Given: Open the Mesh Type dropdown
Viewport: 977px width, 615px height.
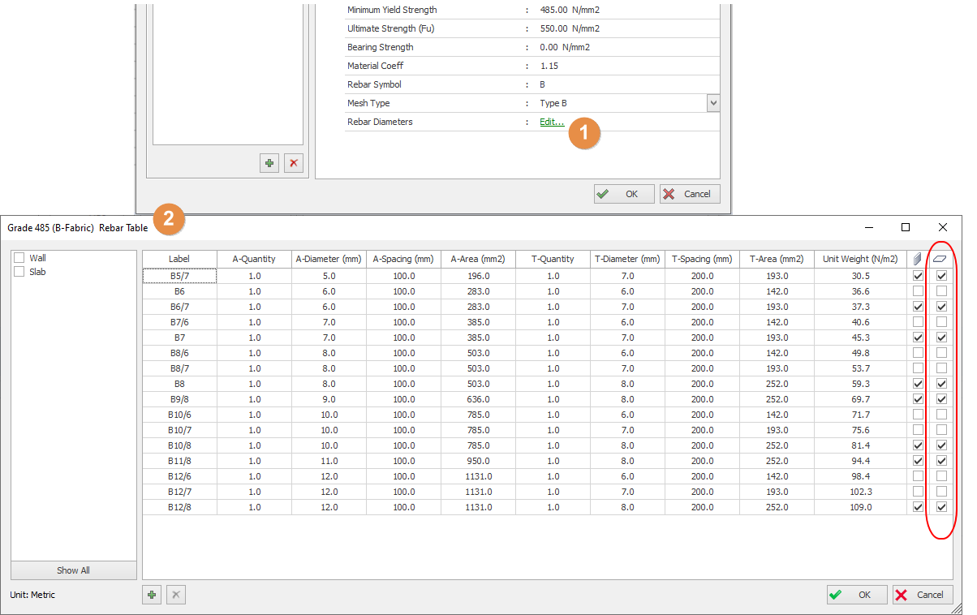Looking at the screenshot, I should [x=712, y=103].
